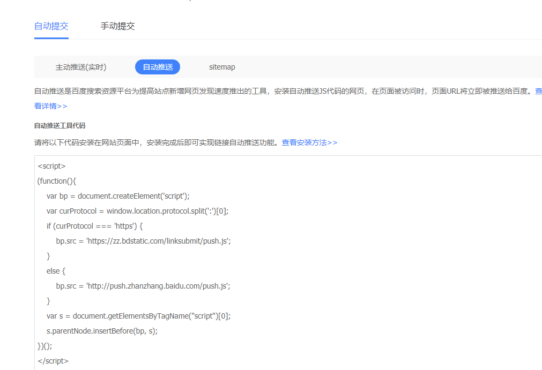Open the 查看安装方法>> link
The height and width of the screenshot is (370, 542).
pyautogui.click(x=309, y=142)
